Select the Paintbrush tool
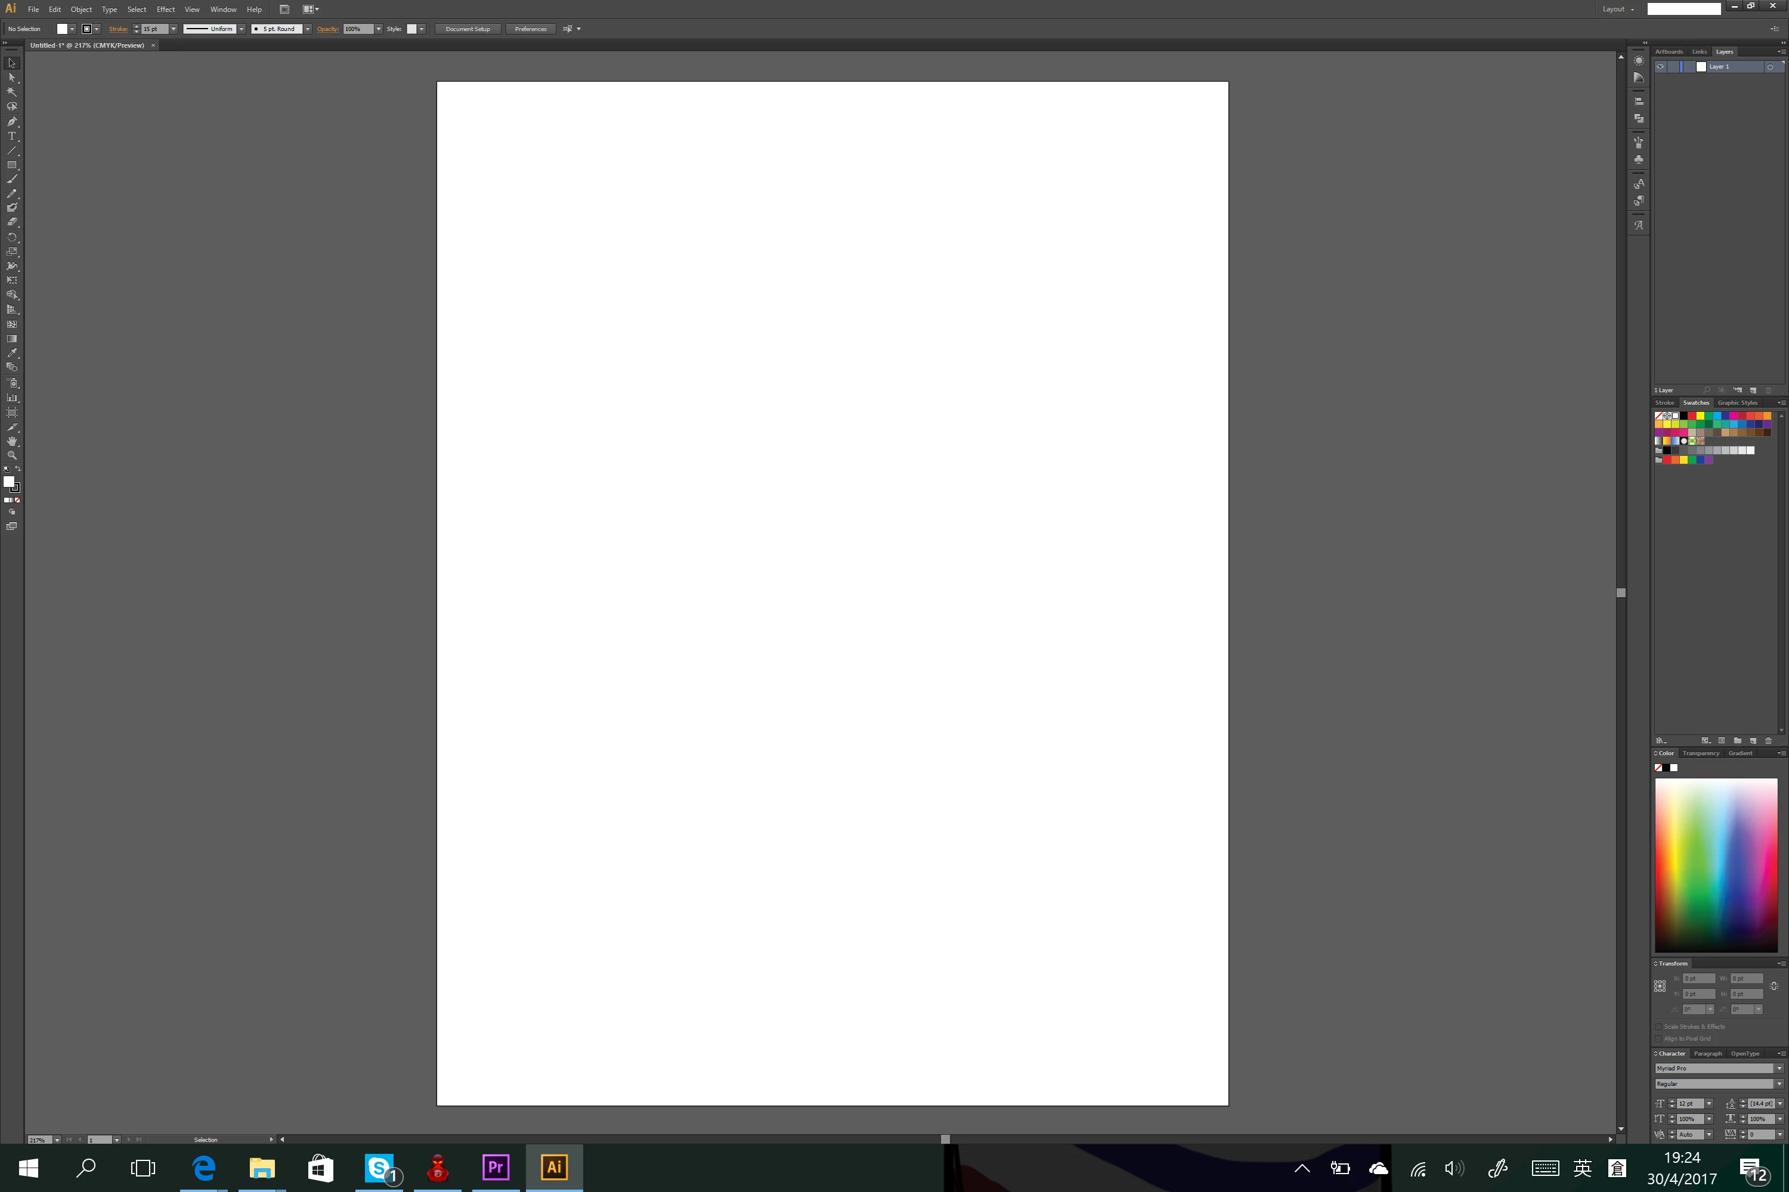Image resolution: width=1789 pixels, height=1192 pixels. tap(11, 179)
